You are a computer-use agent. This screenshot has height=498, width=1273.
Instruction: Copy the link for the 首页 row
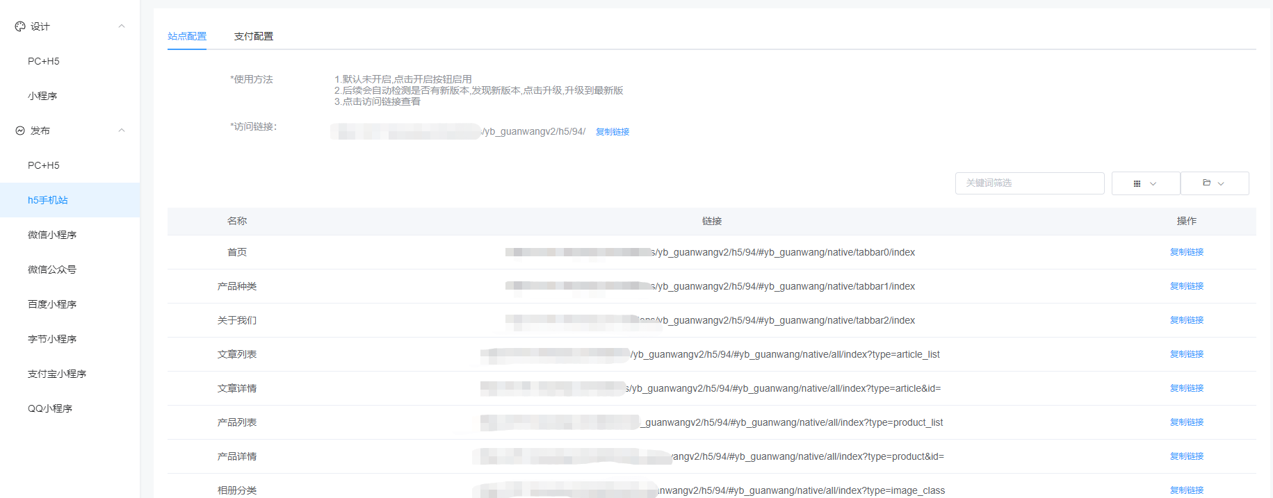coord(1186,252)
